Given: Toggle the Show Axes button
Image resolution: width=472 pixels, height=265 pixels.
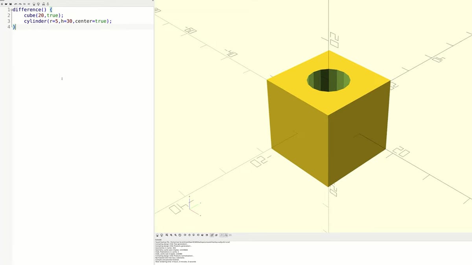Looking at the screenshot, I should click(x=222, y=235).
